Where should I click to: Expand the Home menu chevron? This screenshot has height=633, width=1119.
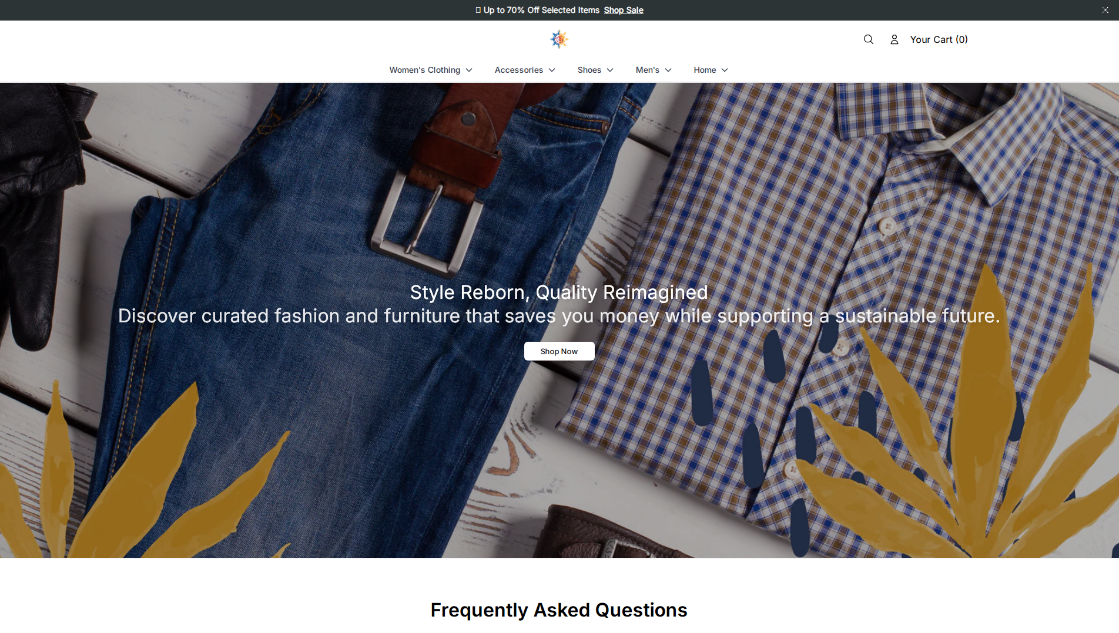point(725,70)
